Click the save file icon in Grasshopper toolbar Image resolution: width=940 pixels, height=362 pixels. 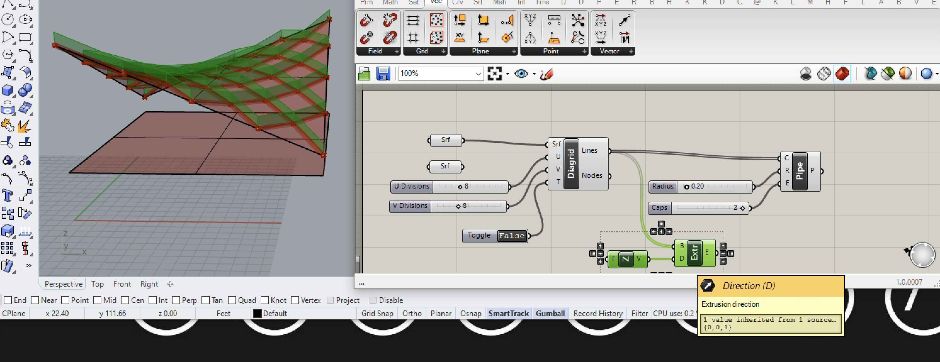point(383,74)
